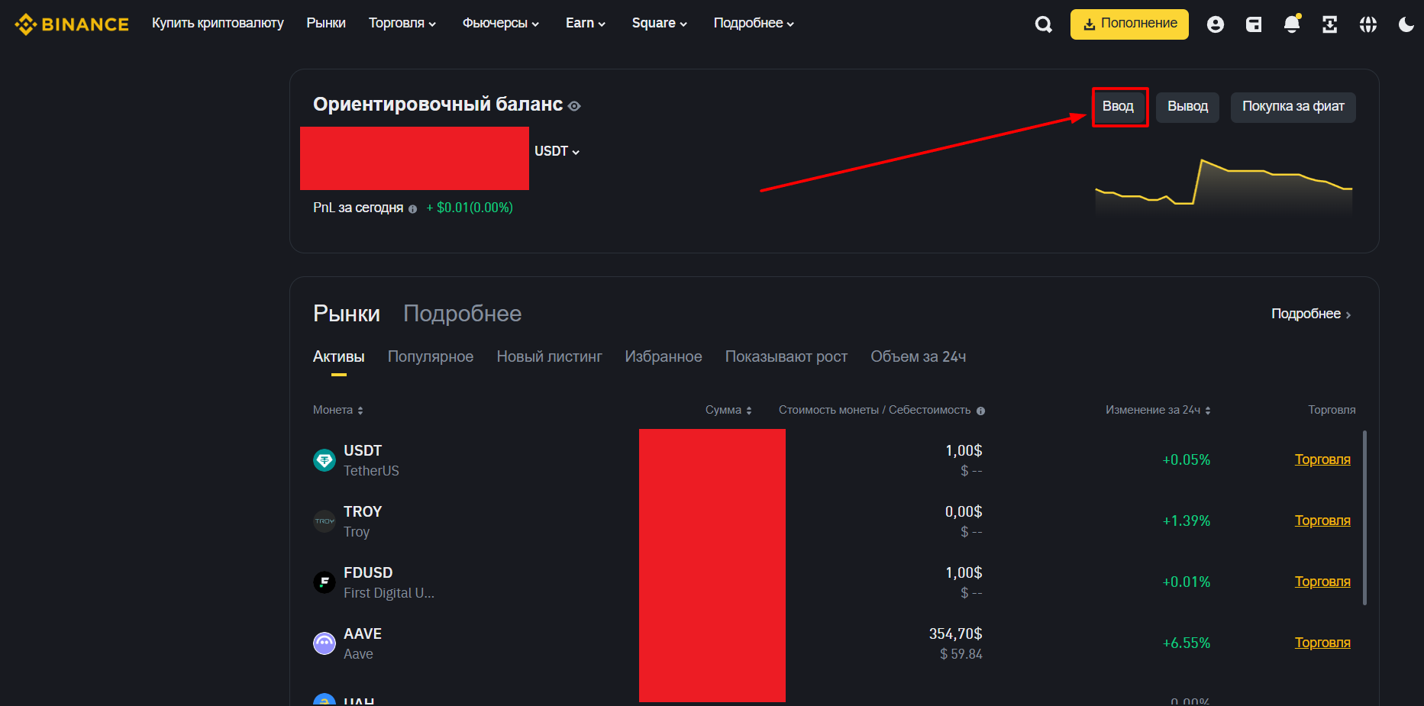The width and height of the screenshot is (1424, 706).
Task: Click Торговля link for USDT
Action: click(x=1322, y=459)
